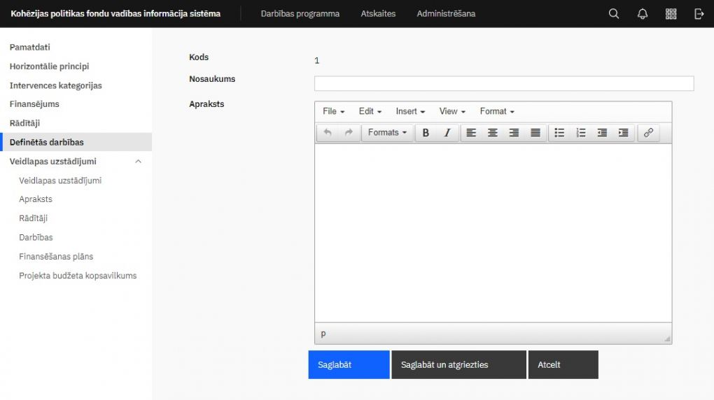Insert a bulleted list

(559, 133)
